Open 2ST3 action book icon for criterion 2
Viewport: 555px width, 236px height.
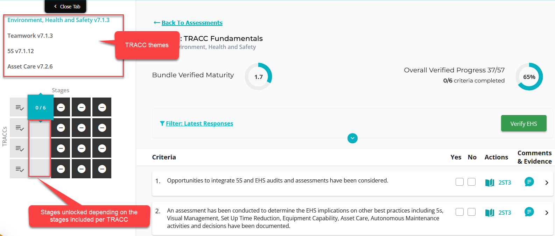tap(490, 213)
